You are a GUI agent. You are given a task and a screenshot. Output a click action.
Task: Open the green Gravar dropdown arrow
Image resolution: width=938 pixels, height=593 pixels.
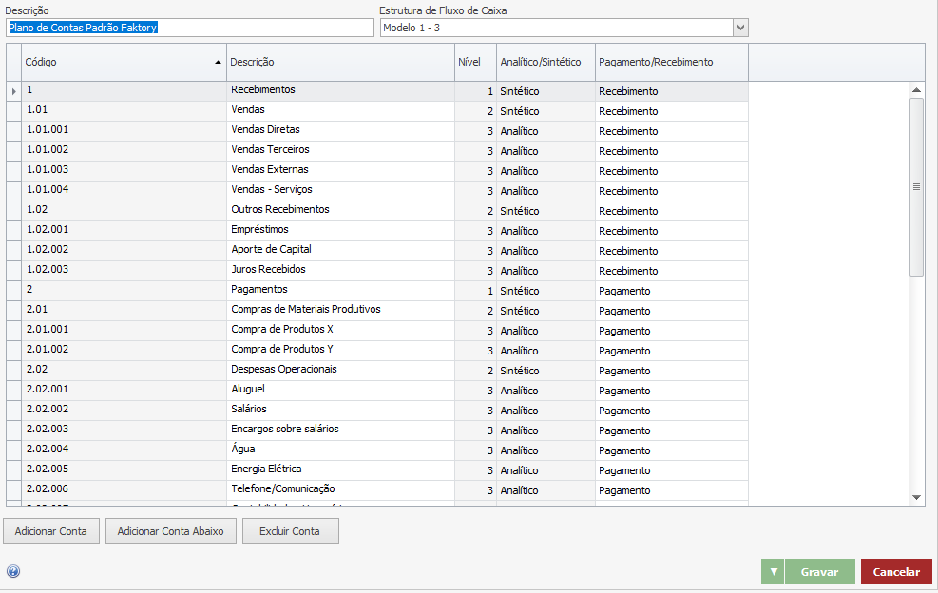773,572
